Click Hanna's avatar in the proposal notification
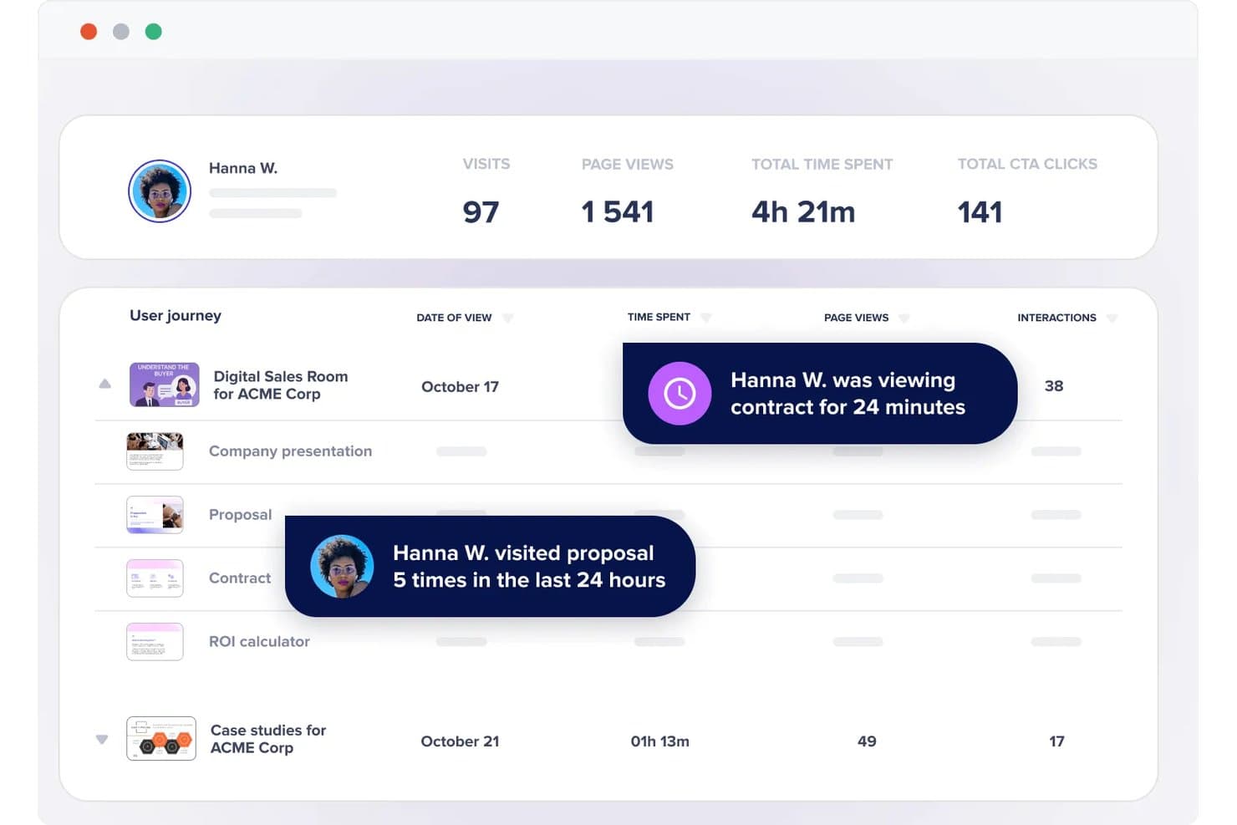Screen dimensions: 1237x825 tap(342, 566)
